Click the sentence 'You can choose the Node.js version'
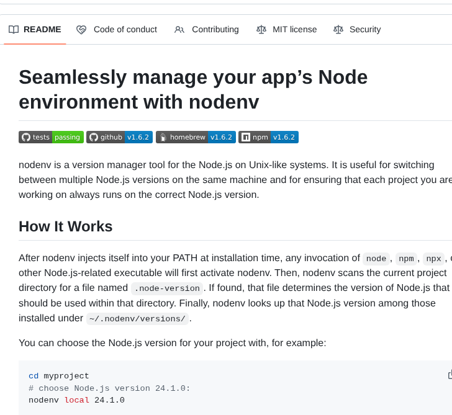452x415 pixels. tap(173, 343)
